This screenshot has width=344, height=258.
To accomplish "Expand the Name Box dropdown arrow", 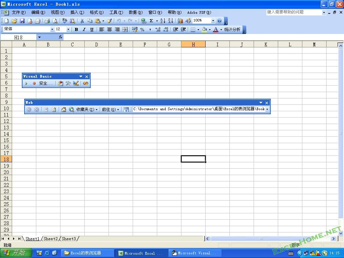I will click(x=40, y=37).
